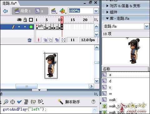Toggle the layer's lock dot
The width and height of the screenshot is (150, 114).
coord(25,27)
